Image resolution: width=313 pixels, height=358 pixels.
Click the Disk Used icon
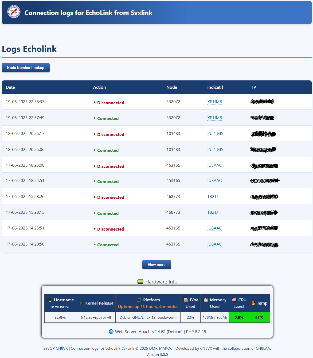pos(186,300)
